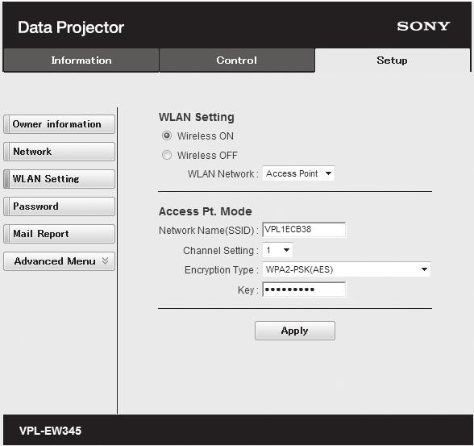This screenshot has width=474, height=446.
Task: Click the Network Name(SSID) text field
Action: [x=304, y=230]
